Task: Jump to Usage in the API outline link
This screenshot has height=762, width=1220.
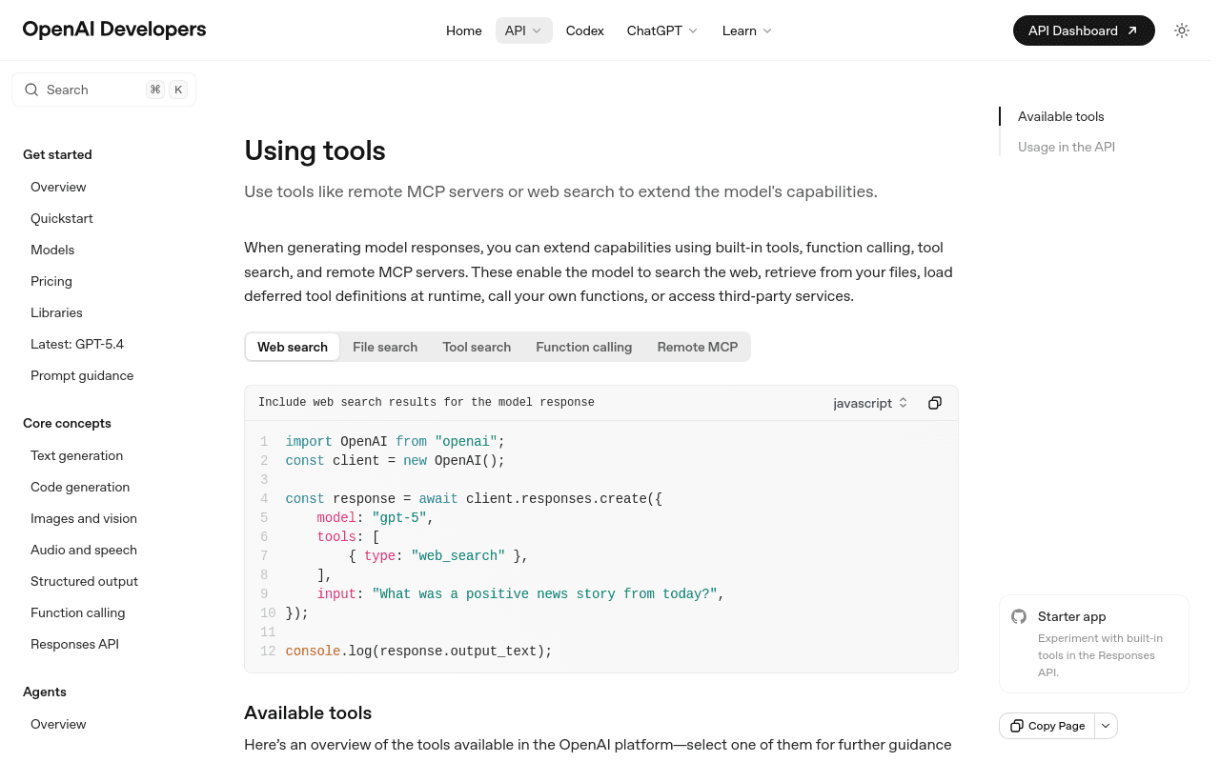Action: point(1067,147)
